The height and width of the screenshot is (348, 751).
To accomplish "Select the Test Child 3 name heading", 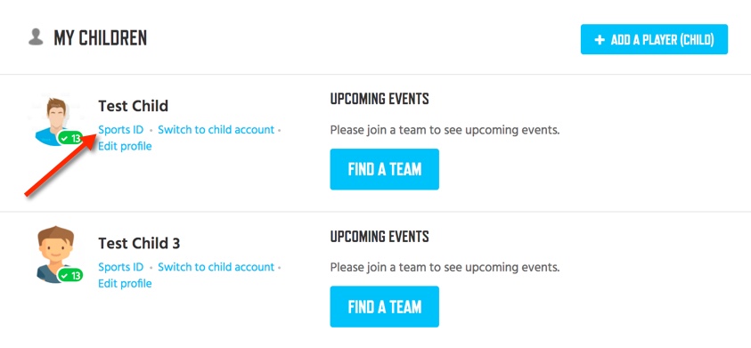I will [x=139, y=243].
